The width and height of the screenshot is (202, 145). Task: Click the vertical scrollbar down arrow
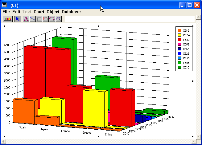[199, 136]
